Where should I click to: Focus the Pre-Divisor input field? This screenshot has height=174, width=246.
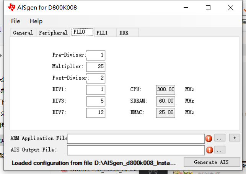point(96,55)
